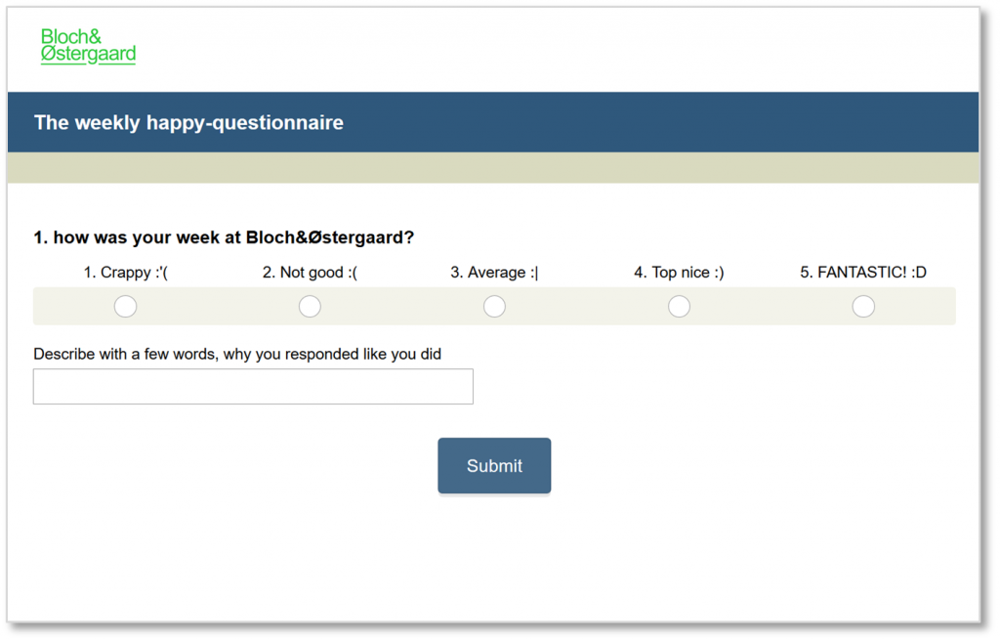Pick the '4. Top nice' radio button
Screen dimensions: 1000x640
click(x=679, y=306)
